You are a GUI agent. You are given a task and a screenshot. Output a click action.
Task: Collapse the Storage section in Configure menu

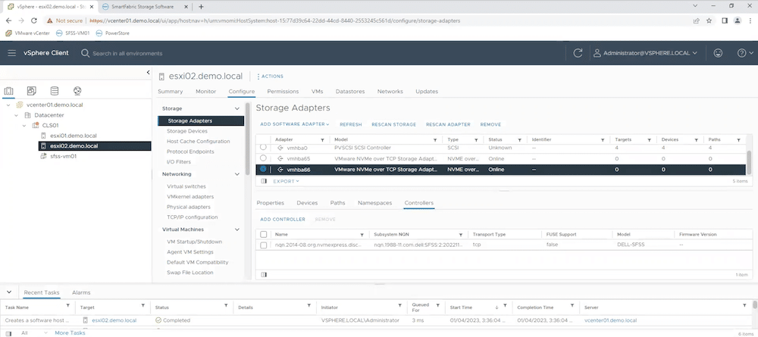click(x=236, y=108)
